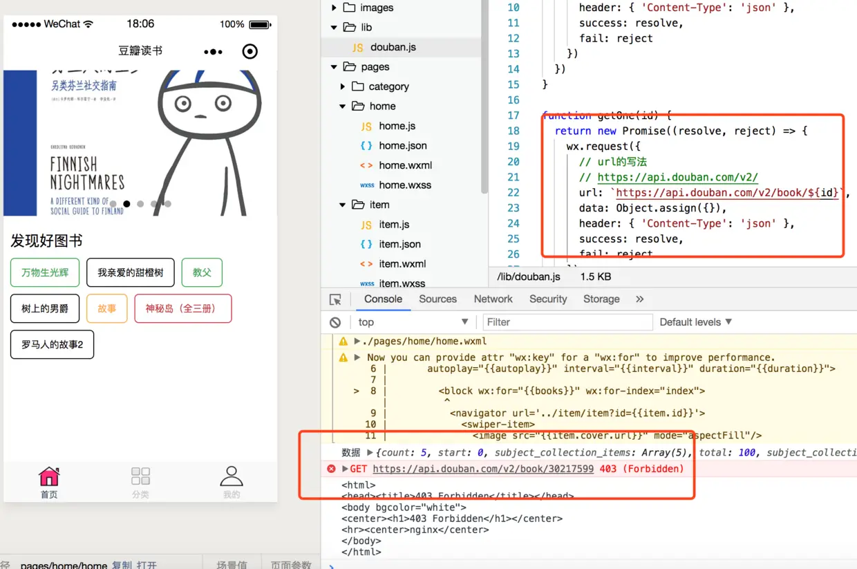Expand the ./pages/home/home.wxml warning entry

(357, 342)
